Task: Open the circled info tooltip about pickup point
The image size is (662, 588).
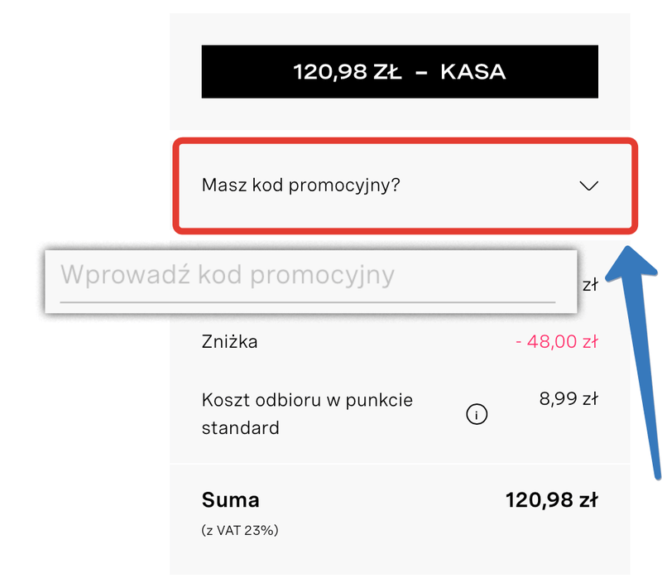Action: [476, 414]
